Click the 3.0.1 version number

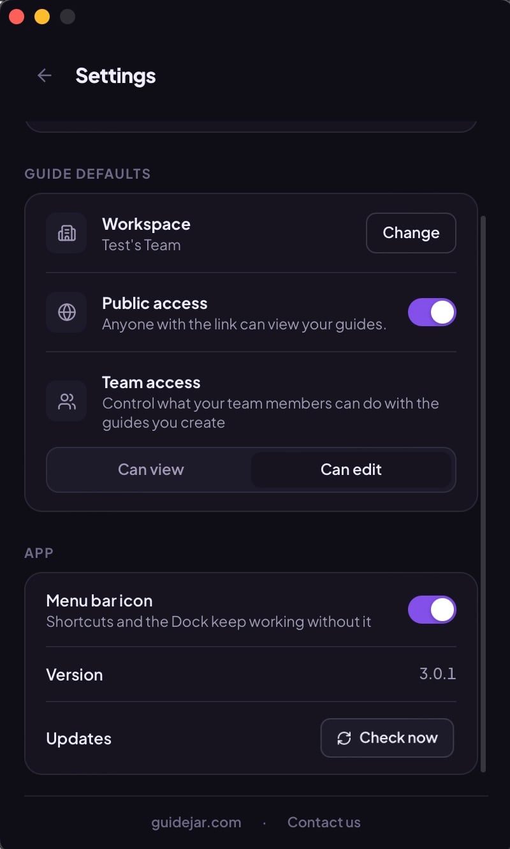point(438,673)
